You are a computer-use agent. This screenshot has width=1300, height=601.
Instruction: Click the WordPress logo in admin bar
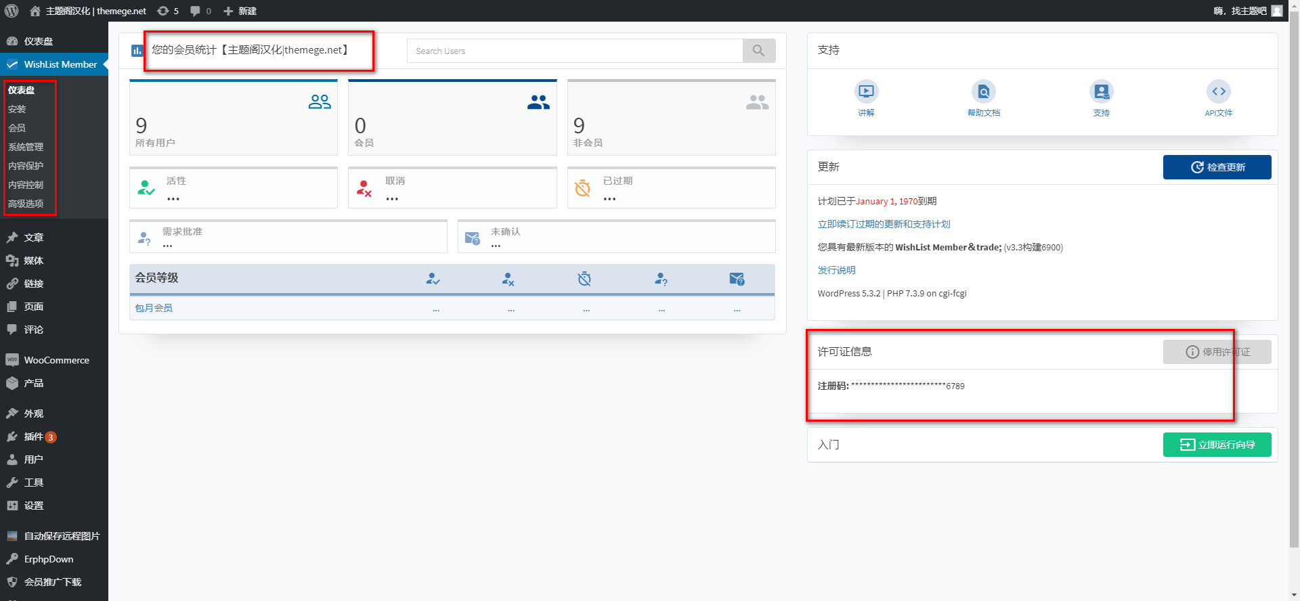point(12,11)
